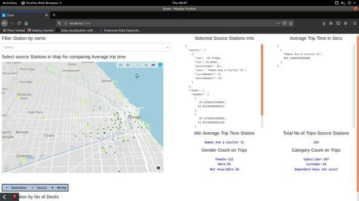
Task: Click total trips value 225
Action: 316,142
